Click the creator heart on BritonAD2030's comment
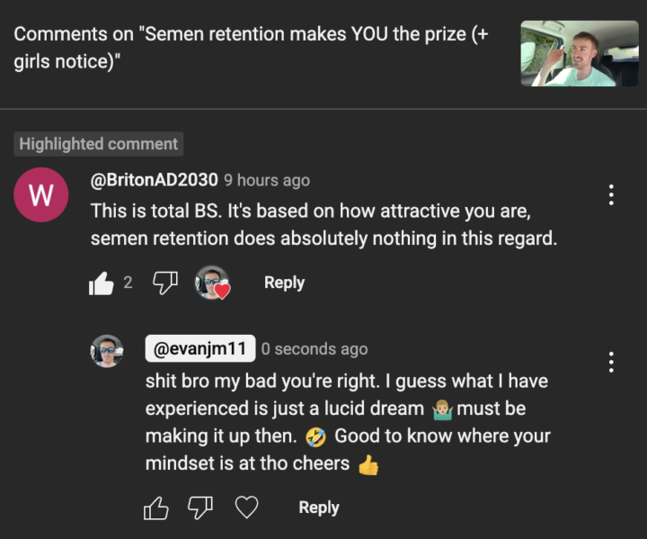This screenshot has height=539, width=647. point(213,283)
